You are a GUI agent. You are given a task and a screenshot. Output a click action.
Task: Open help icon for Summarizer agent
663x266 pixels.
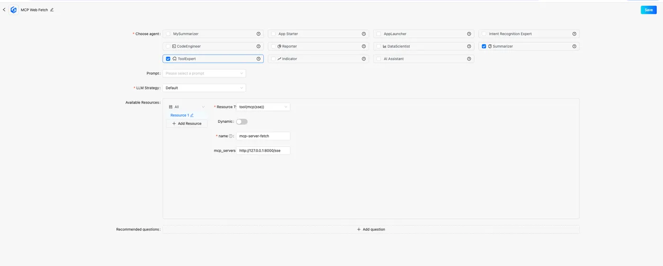click(574, 46)
